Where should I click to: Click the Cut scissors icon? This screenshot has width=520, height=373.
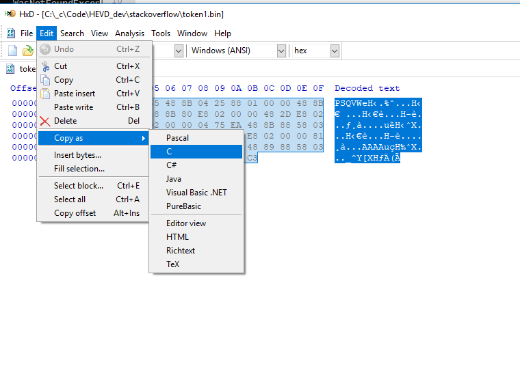pos(45,66)
